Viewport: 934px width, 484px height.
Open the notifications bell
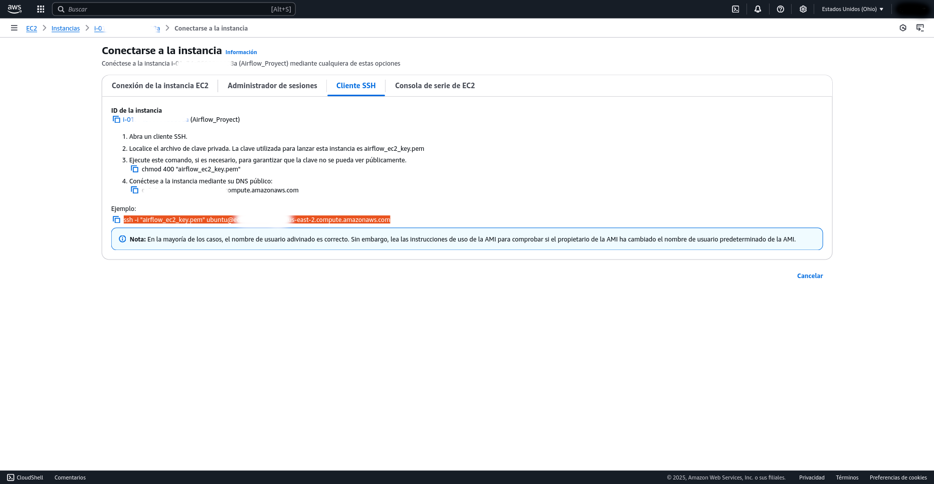758,9
